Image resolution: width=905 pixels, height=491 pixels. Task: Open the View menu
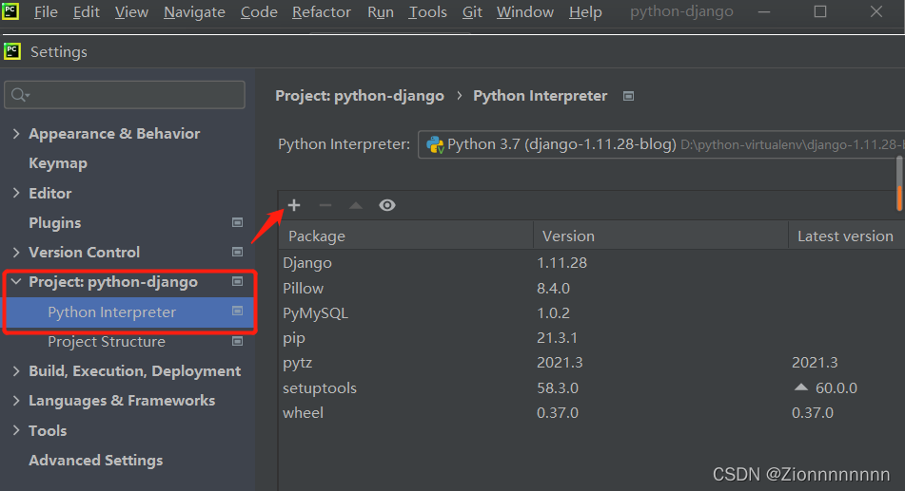pos(131,12)
